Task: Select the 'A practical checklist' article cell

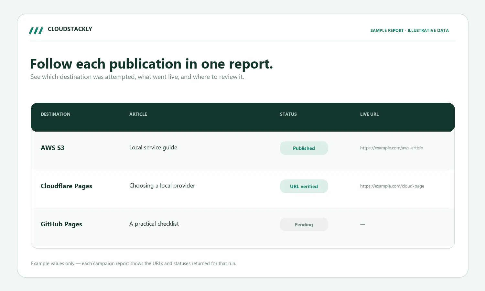Action: pos(154,224)
